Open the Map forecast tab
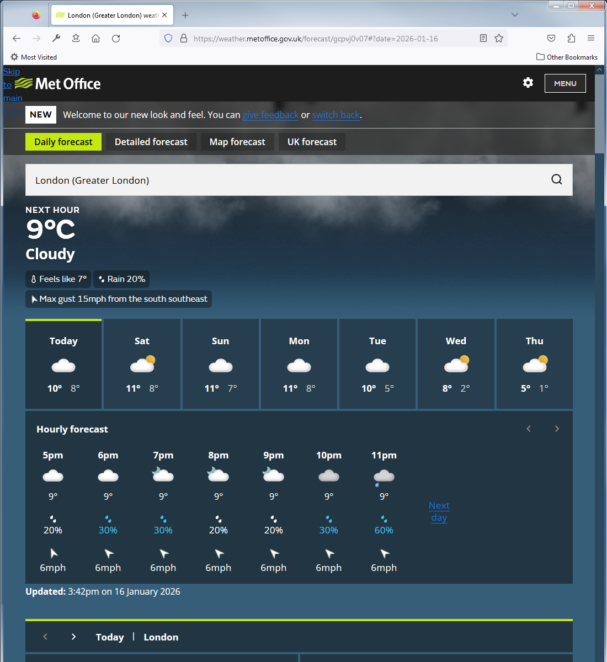This screenshot has height=662, width=607. coord(237,142)
